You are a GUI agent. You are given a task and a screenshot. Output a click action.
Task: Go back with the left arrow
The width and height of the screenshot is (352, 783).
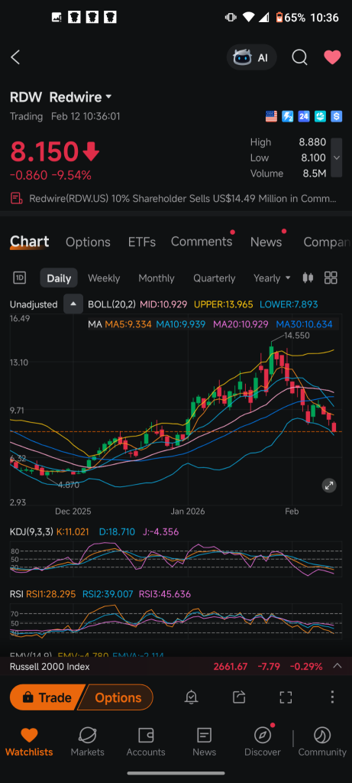[15, 57]
